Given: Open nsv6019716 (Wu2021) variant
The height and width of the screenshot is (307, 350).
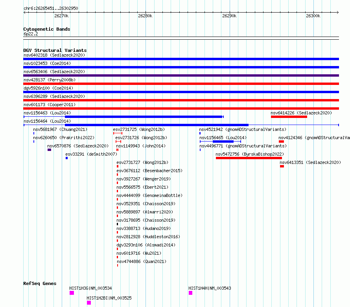Looking at the screenshot, I should point(139,253).
